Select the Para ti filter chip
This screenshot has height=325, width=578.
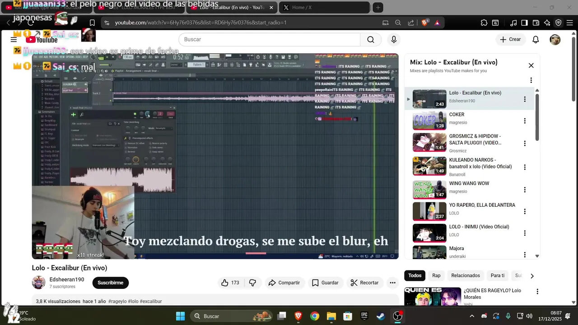tap(498, 275)
